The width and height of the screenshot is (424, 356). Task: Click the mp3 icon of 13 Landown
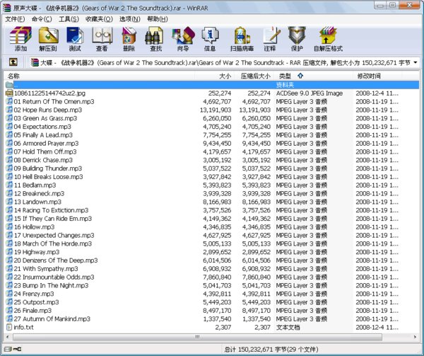click(9, 202)
